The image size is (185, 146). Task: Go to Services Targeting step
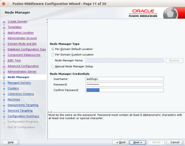[x=20, y=111]
